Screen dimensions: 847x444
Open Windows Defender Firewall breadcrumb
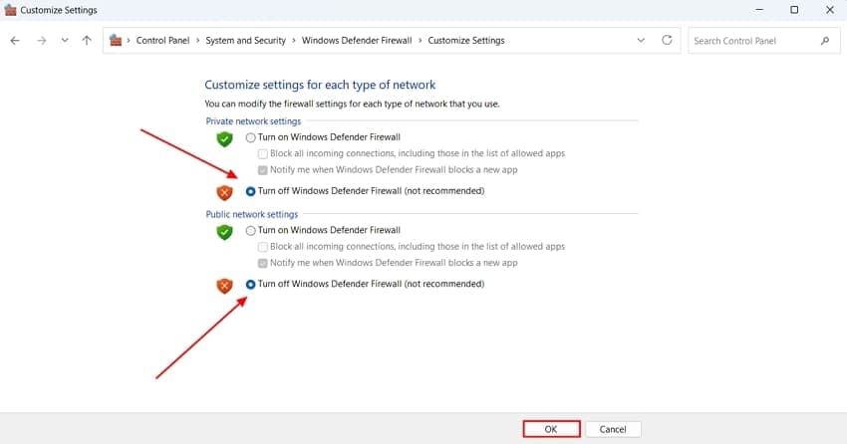tap(357, 41)
